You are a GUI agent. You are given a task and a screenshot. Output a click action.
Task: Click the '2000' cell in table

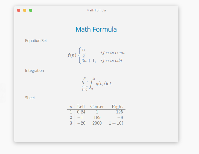pos(97,123)
